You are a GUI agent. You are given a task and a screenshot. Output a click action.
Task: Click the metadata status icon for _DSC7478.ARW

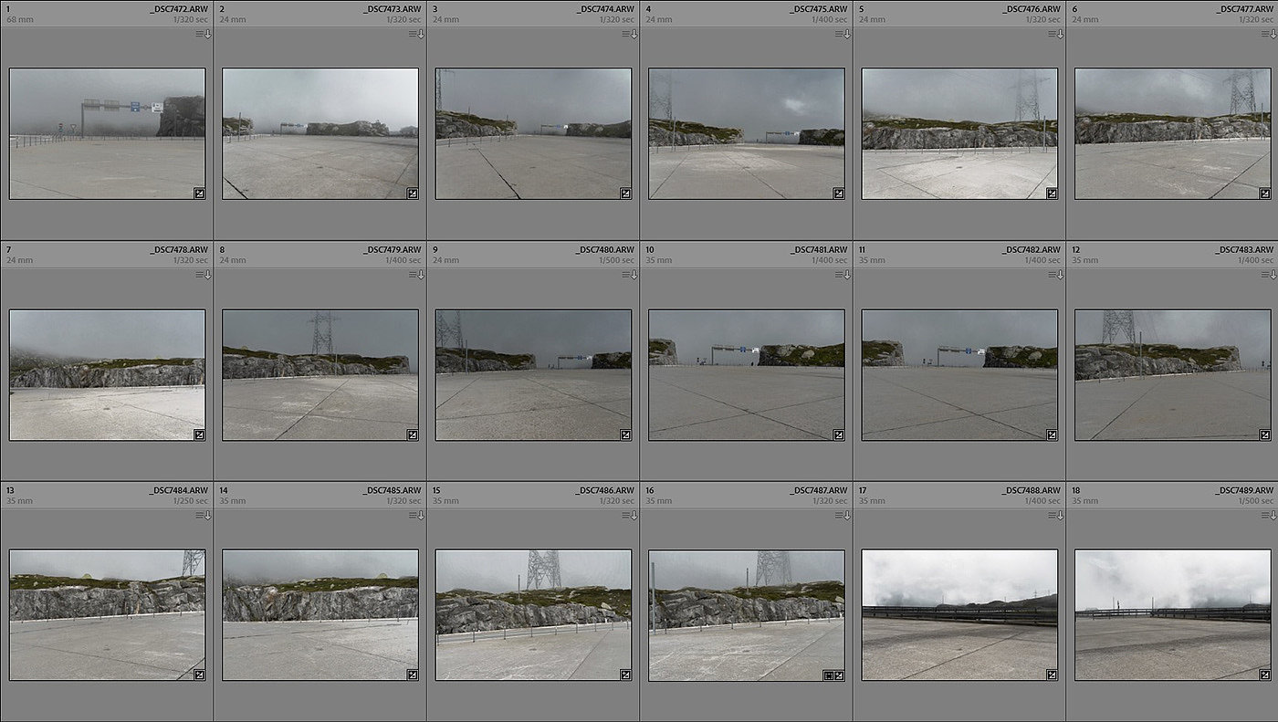[x=204, y=275]
